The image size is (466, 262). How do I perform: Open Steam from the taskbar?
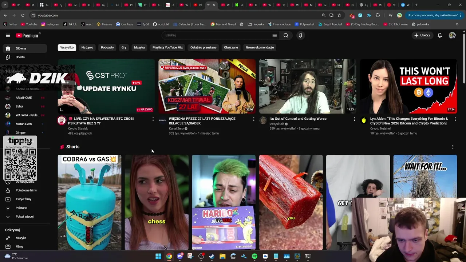212,256
